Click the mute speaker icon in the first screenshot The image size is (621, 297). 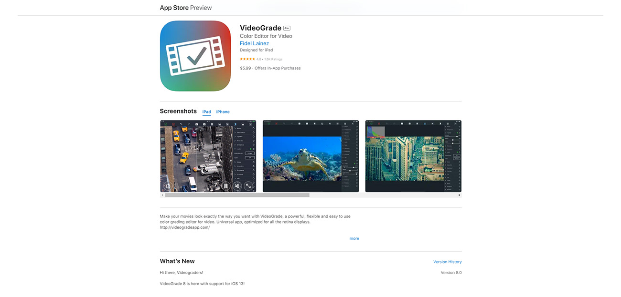tap(237, 186)
